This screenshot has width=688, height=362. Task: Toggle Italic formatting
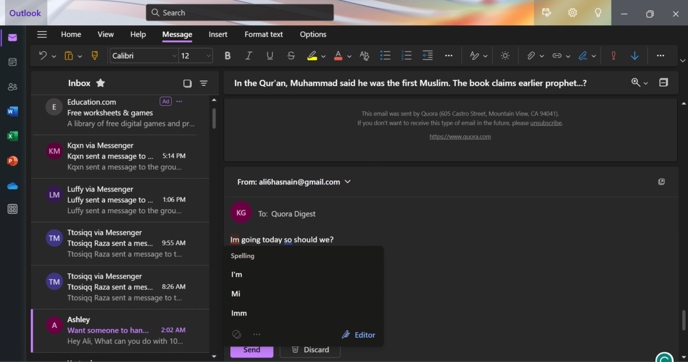[248, 56]
